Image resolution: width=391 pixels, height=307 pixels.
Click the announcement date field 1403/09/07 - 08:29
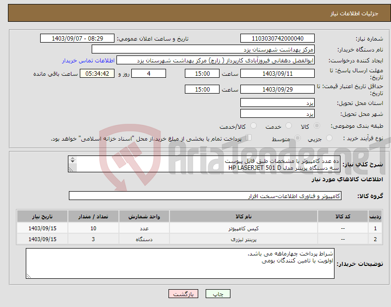tap(77, 39)
